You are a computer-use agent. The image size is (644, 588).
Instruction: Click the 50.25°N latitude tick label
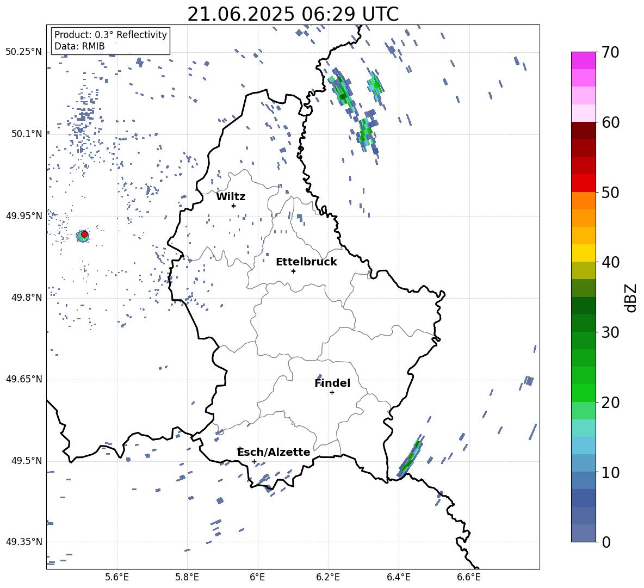(x=24, y=52)
